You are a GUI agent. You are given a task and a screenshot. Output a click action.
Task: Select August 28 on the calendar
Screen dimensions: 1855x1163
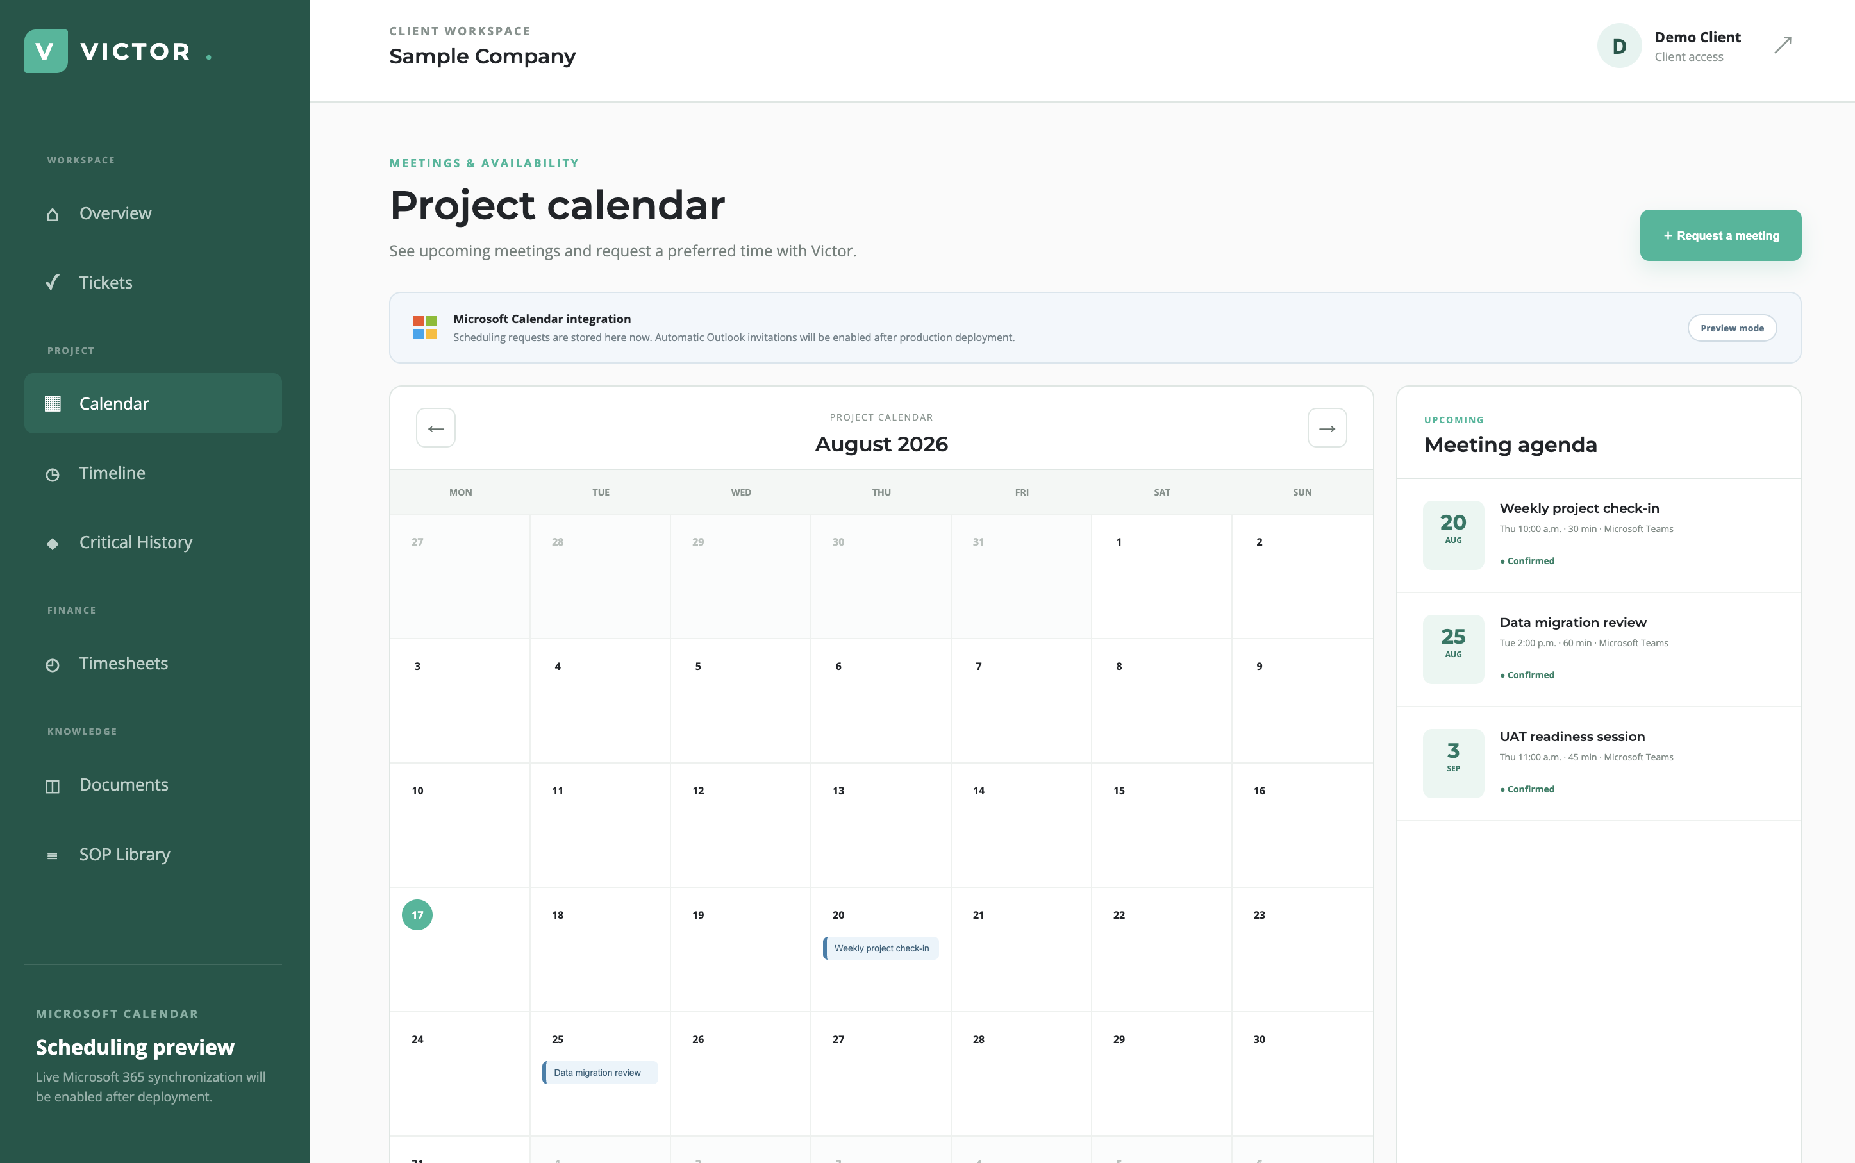[x=1021, y=1074]
